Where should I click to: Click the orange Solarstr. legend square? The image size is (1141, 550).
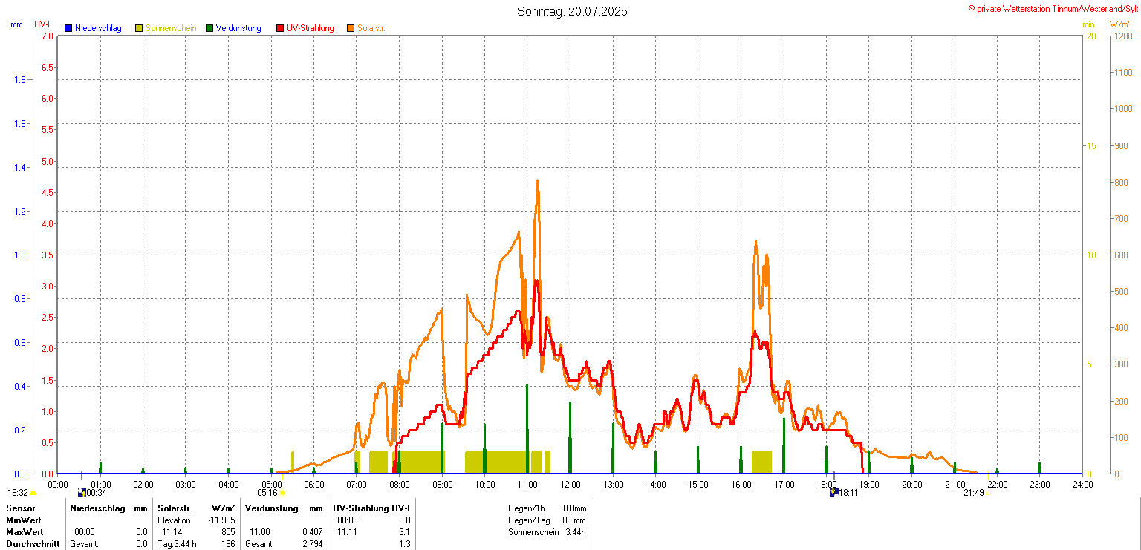coord(351,28)
